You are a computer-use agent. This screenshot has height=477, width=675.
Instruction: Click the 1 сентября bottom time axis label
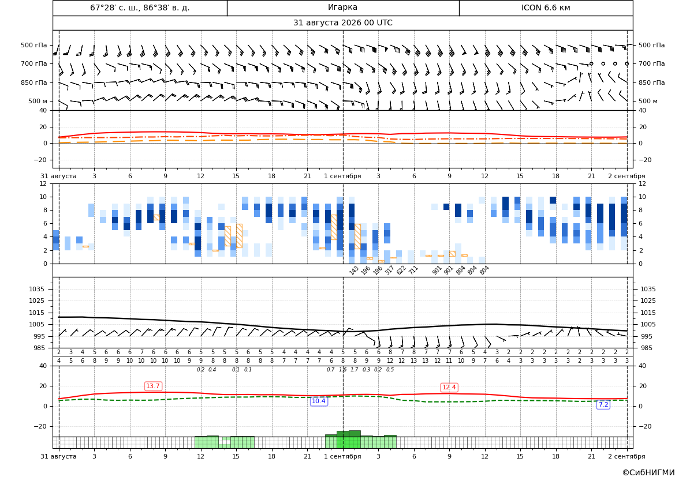(x=342, y=456)
